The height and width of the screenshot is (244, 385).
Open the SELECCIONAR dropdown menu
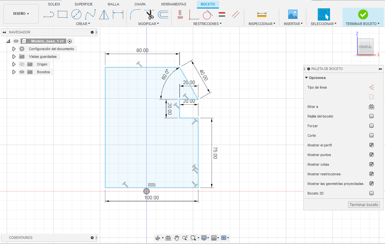point(324,24)
